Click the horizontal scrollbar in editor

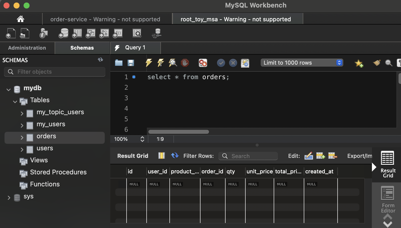179,132
